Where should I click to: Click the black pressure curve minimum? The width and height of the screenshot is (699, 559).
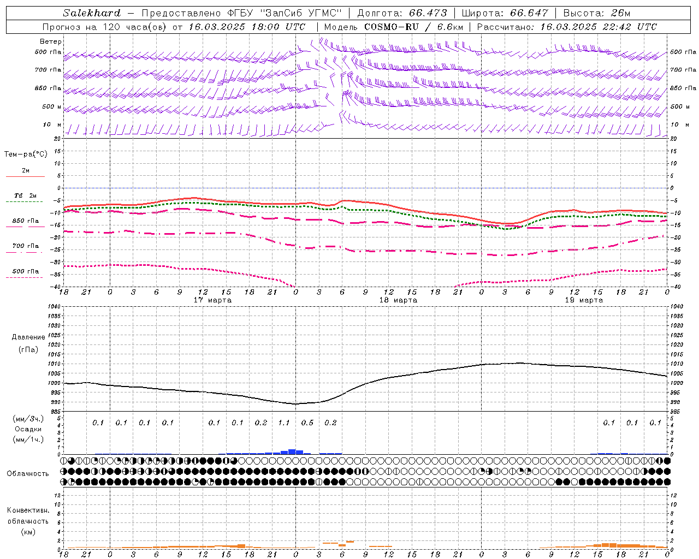(x=296, y=404)
